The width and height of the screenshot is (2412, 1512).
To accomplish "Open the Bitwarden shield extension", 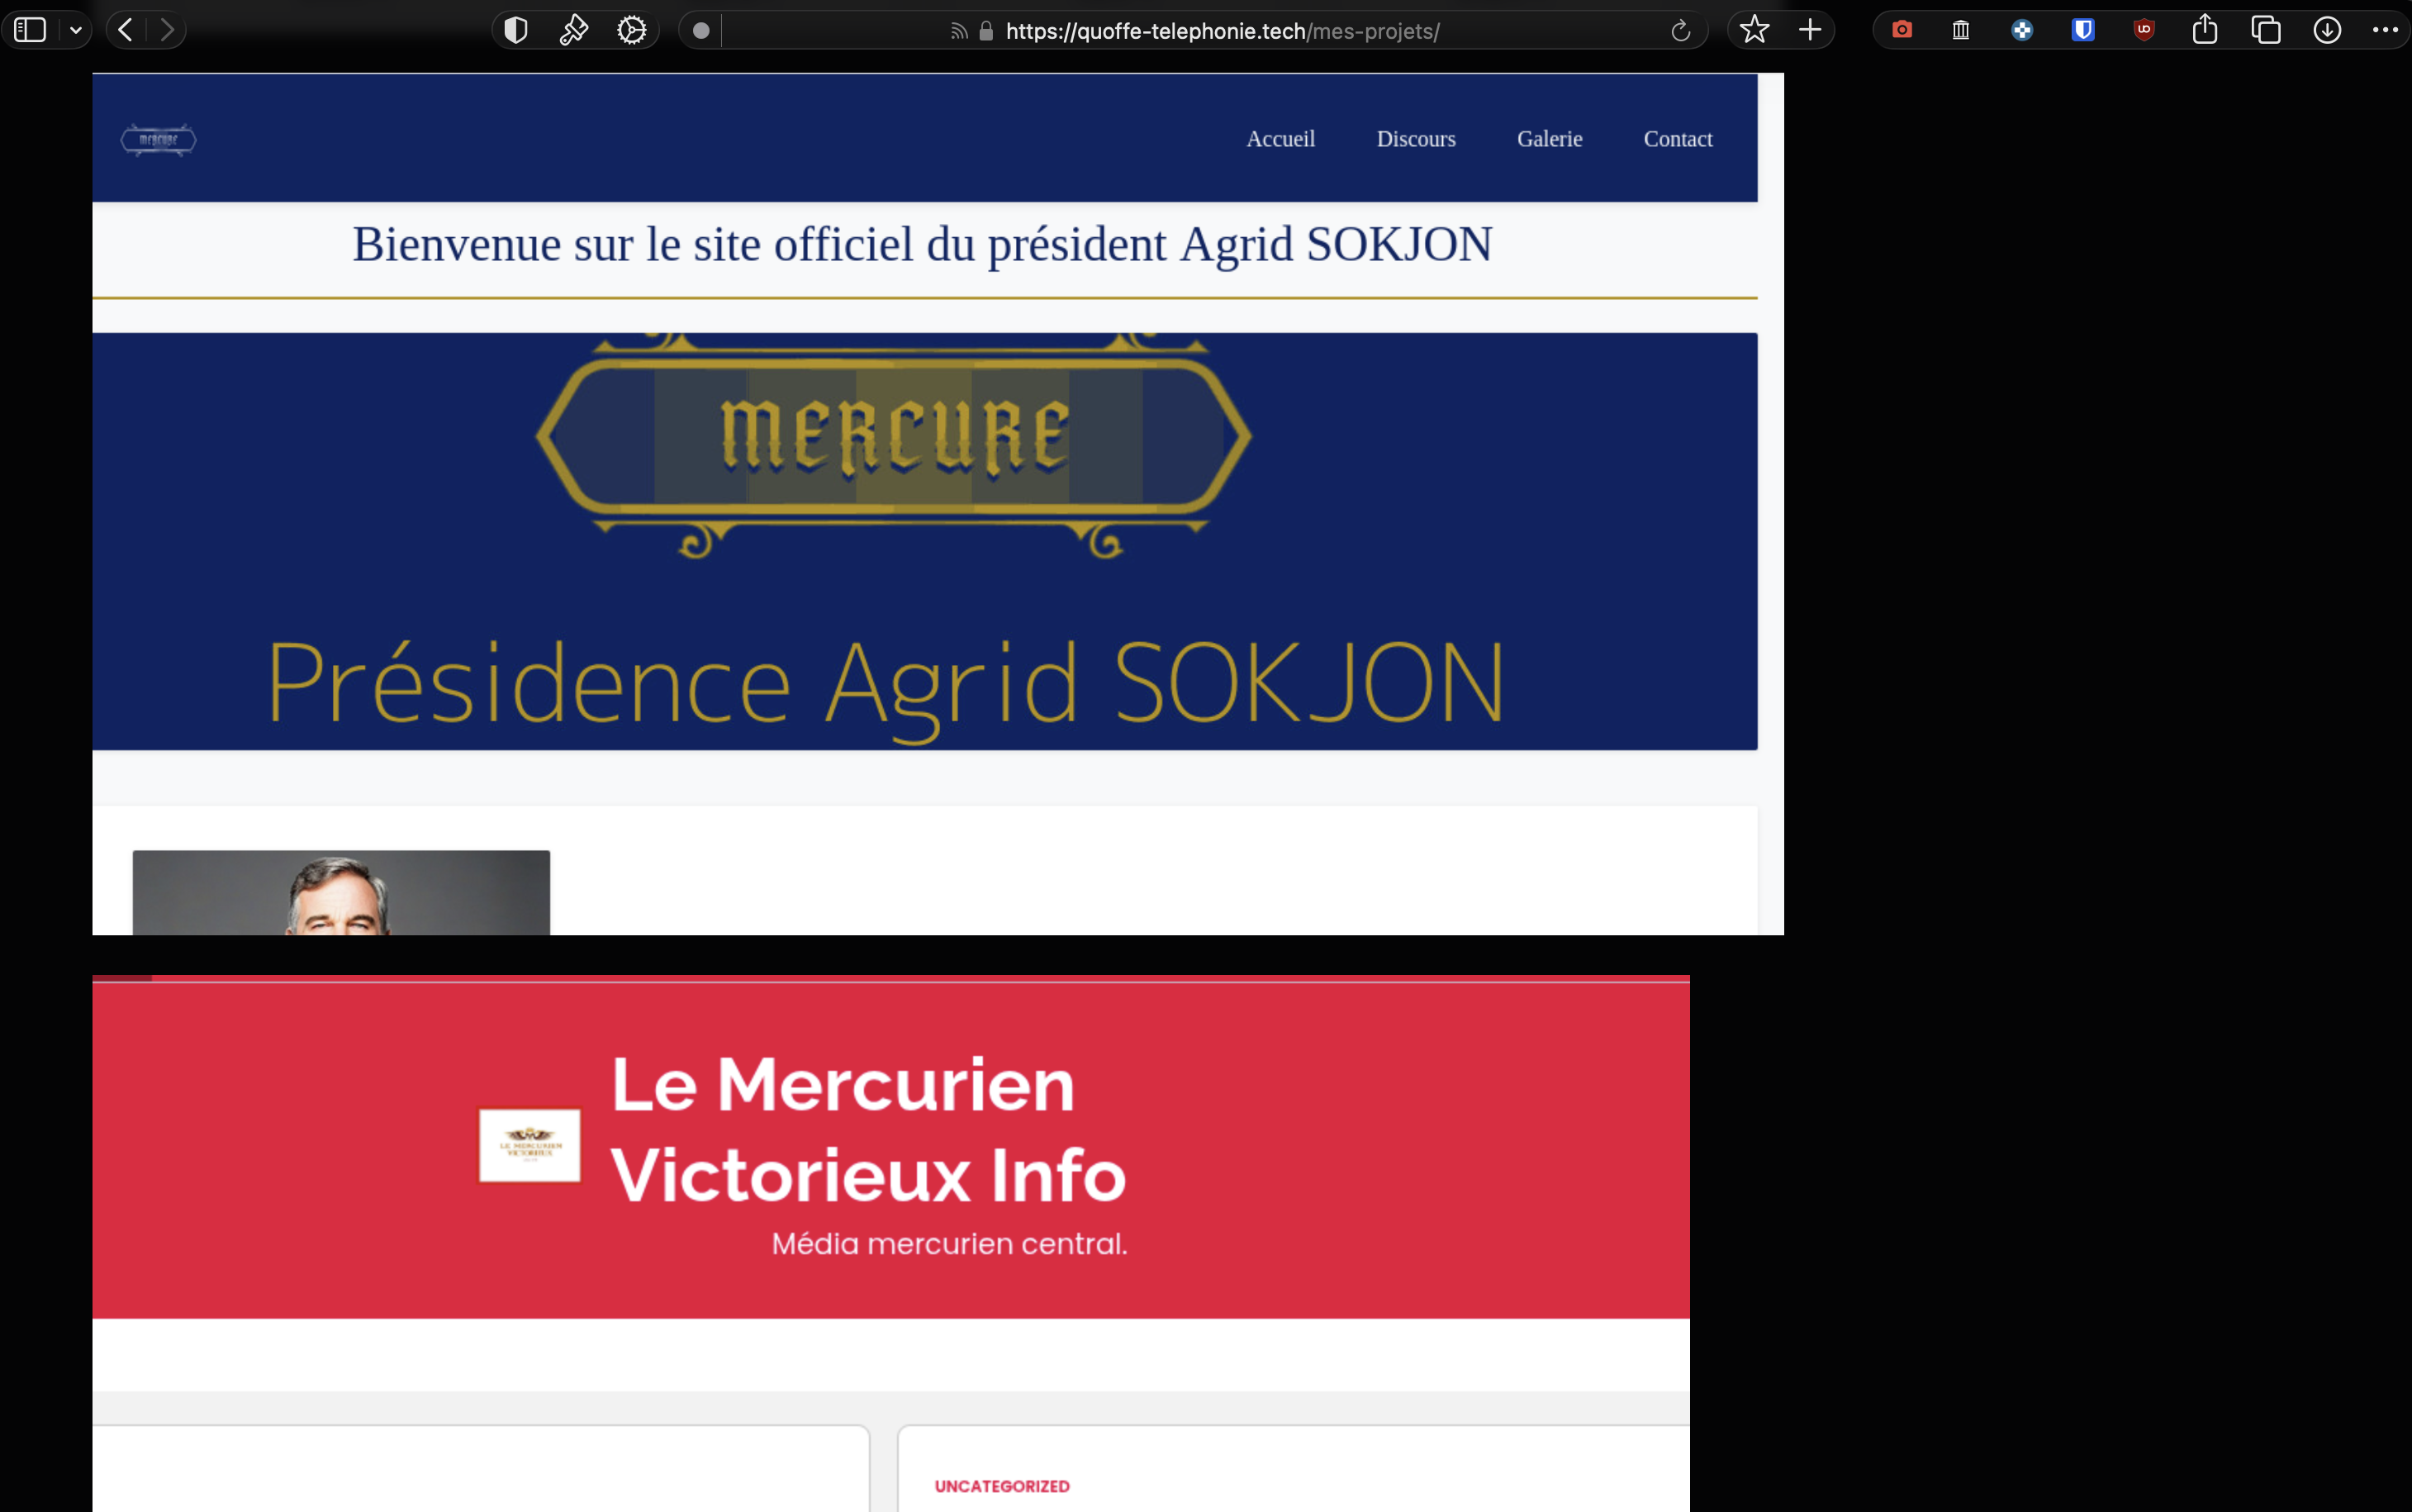I will coord(2083,30).
